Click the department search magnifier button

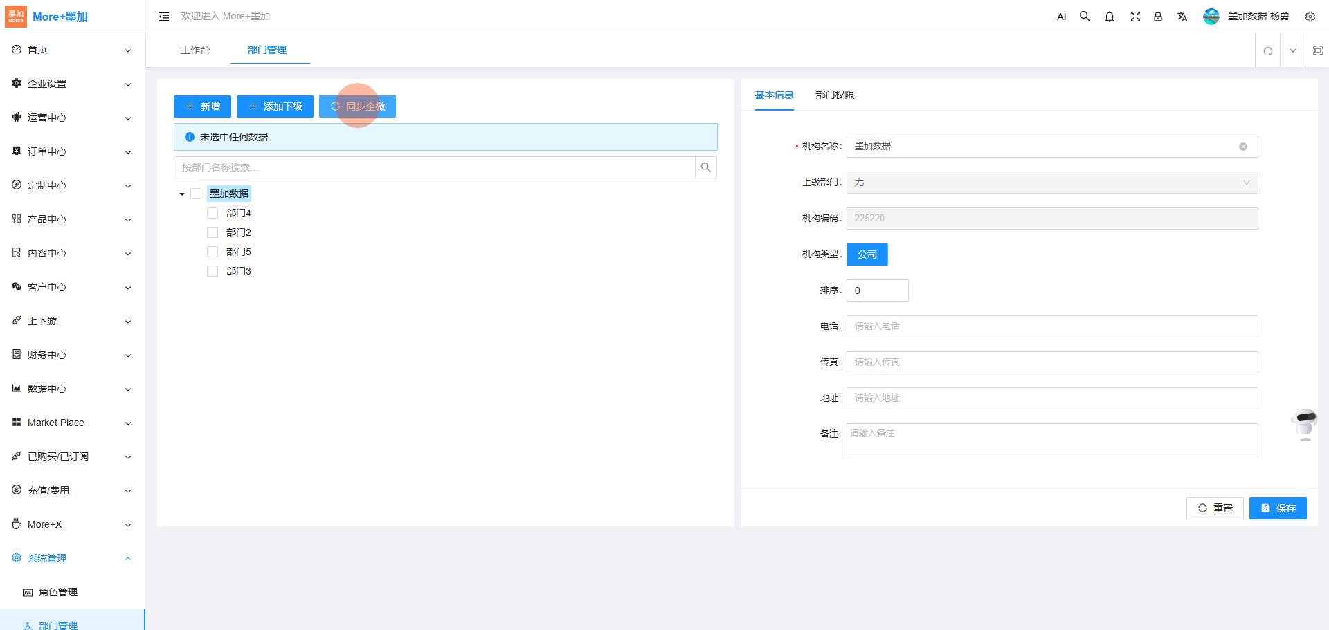[x=705, y=167]
